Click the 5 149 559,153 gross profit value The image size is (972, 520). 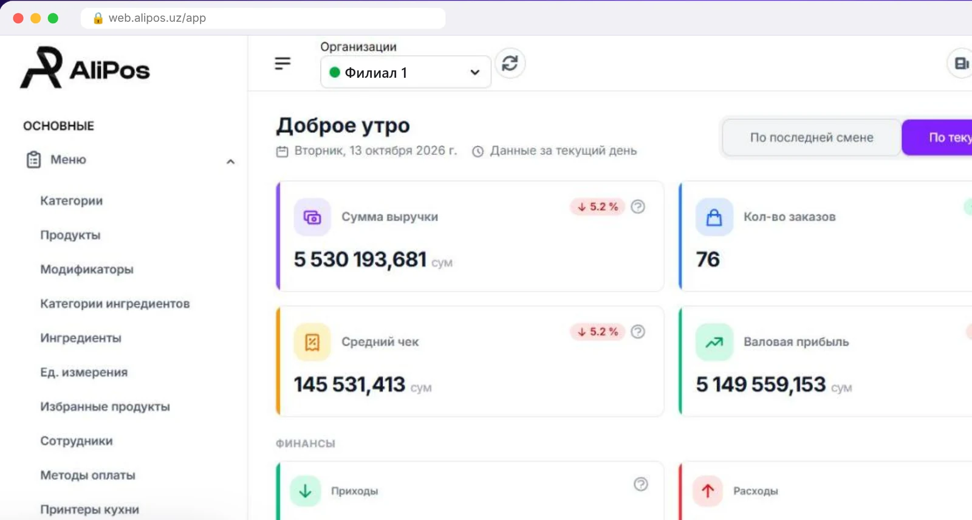click(761, 385)
